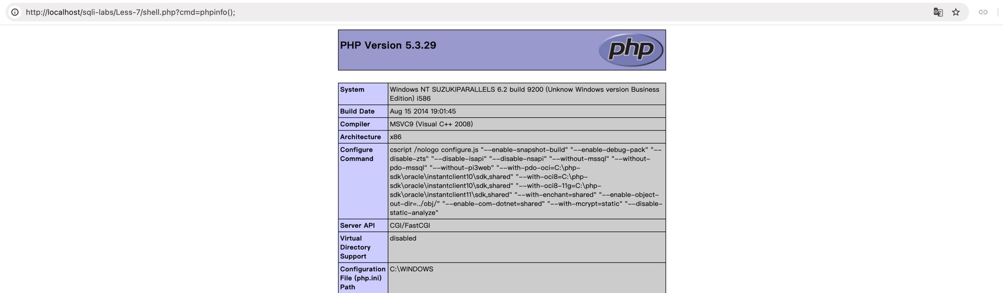Image resolution: width=1003 pixels, height=293 pixels.
Task: Click the C:\WINDOWS configuration path value
Action: coord(411,269)
